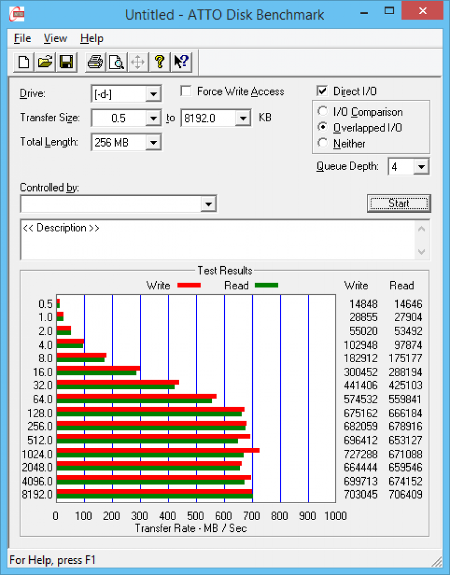Click the red write bar for 1024.0
The width and height of the screenshot is (450, 575).
coord(158,450)
